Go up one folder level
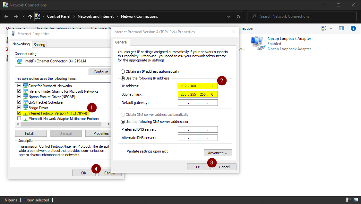The image size is (361, 204). click(30, 16)
